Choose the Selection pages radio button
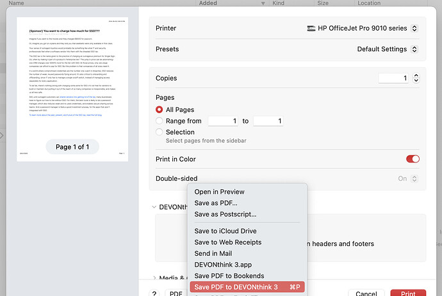 pos(160,132)
